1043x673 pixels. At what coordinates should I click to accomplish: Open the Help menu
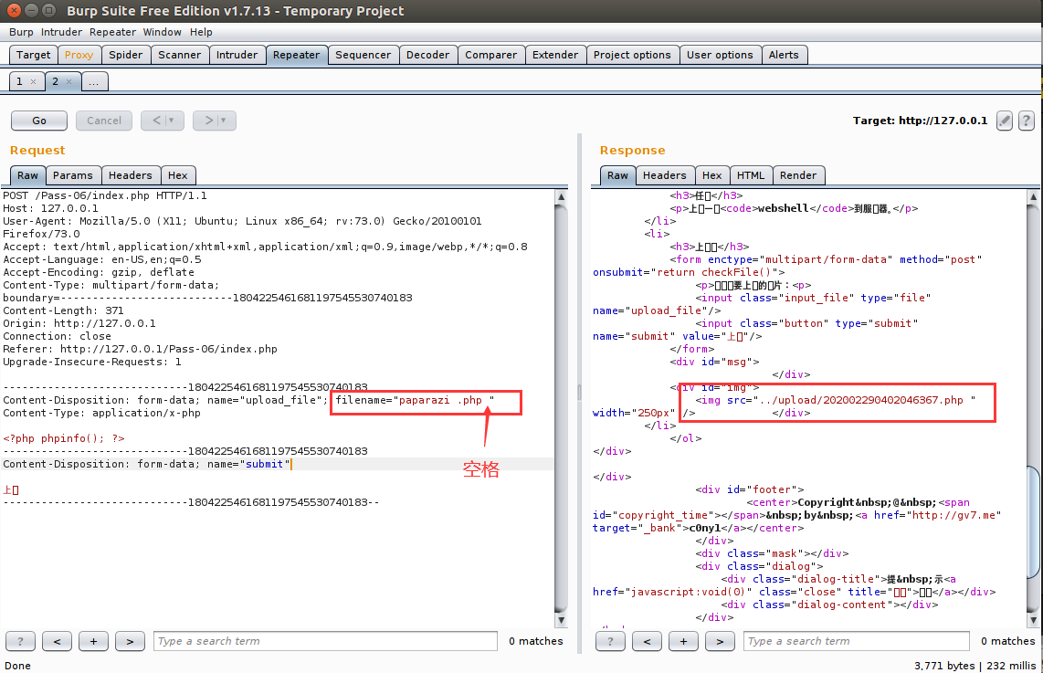point(201,32)
